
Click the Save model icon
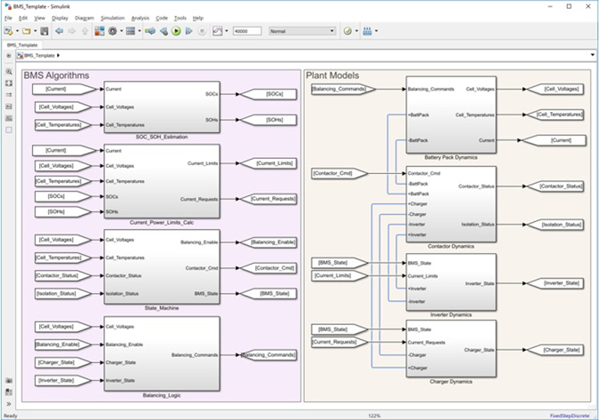(x=44, y=31)
